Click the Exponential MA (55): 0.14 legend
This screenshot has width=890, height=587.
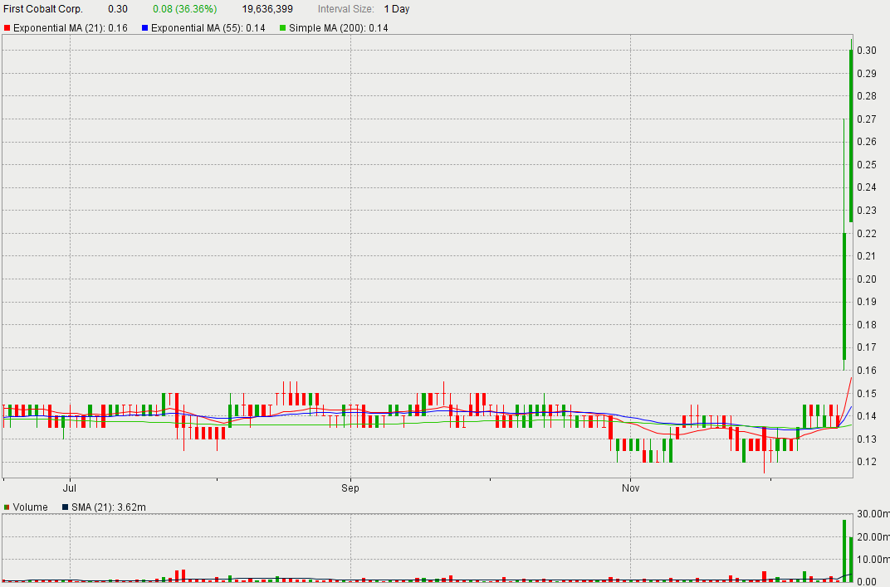point(208,27)
